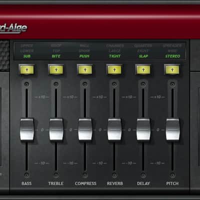Click the dim WIDE option above STEREO

(172, 50)
